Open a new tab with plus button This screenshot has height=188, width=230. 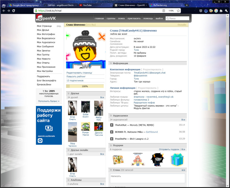(x=187, y=5)
